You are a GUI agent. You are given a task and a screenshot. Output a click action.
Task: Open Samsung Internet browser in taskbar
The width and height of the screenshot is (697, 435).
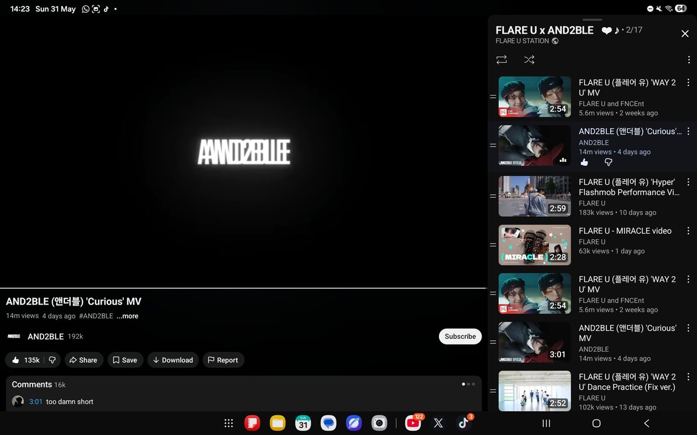(x=354, y=423)
